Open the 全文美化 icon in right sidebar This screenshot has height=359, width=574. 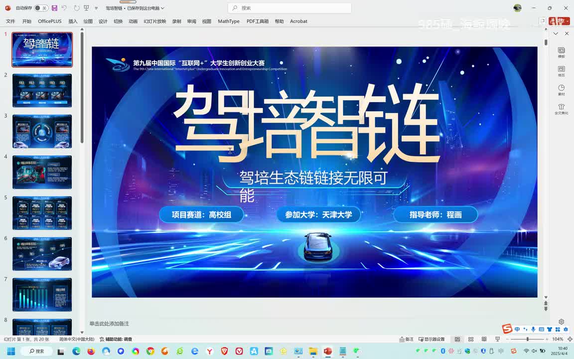(561, 109)
